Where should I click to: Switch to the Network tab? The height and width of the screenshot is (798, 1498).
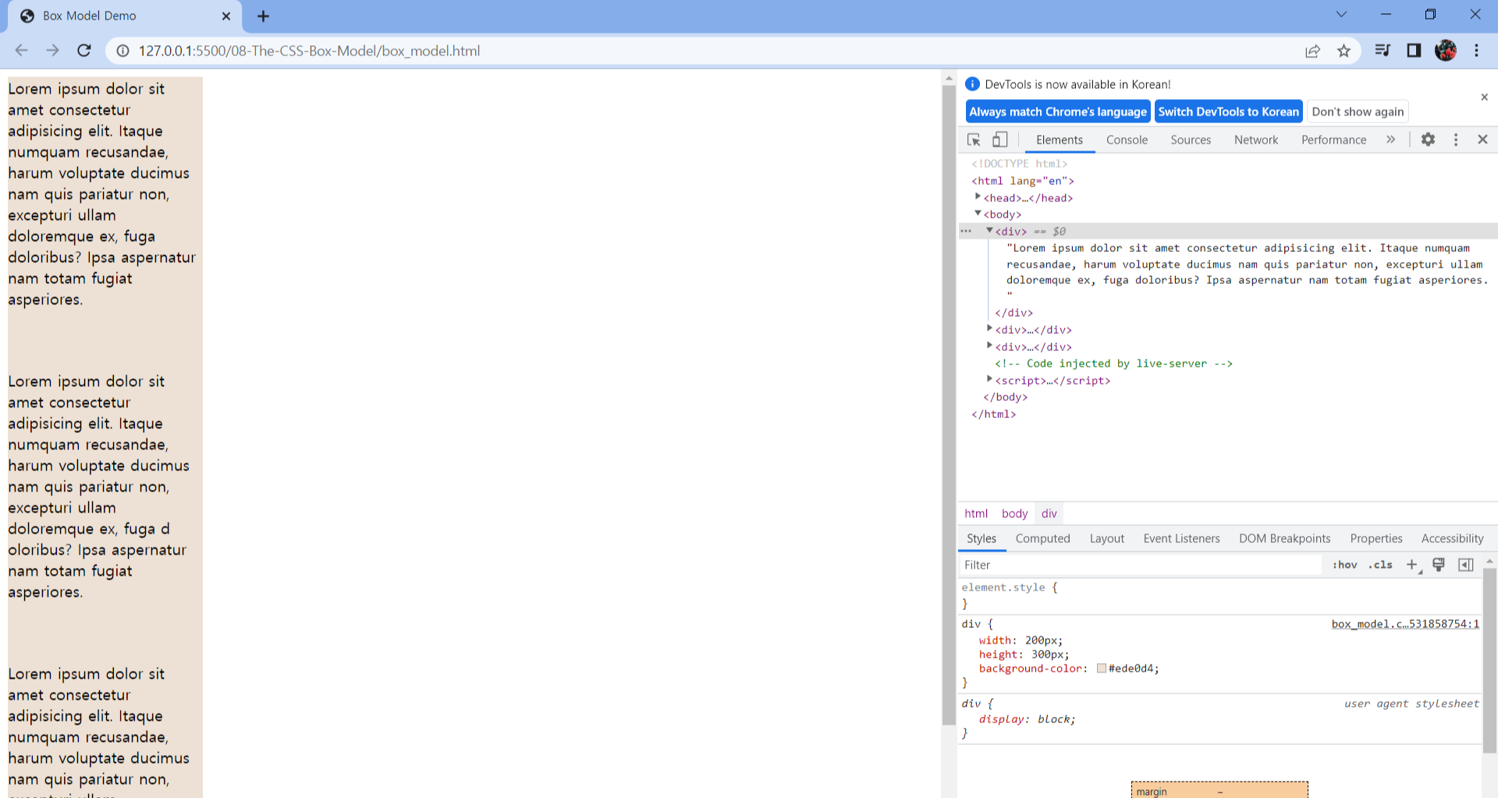(x=1256, y=140)
